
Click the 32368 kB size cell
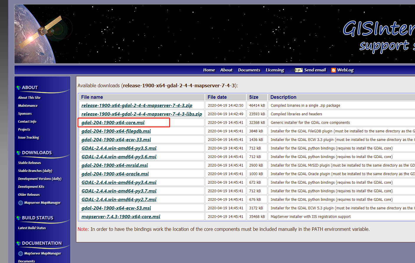(x=257, y=122)
